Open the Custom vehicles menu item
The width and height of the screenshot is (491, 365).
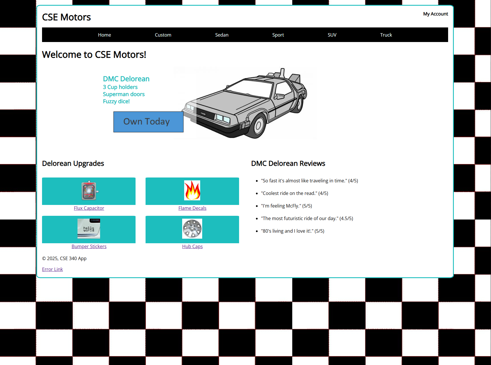point(163,35)
